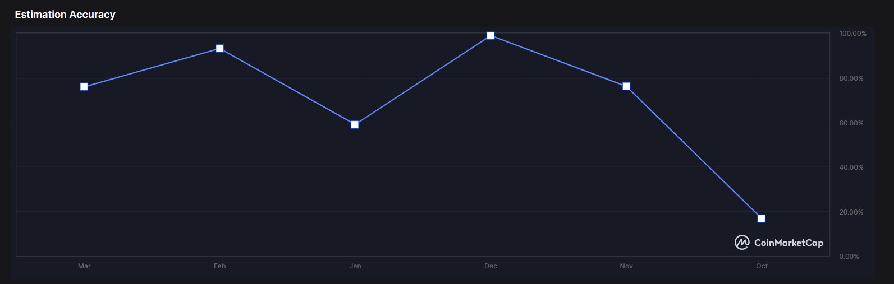This screenshot has height=284, width=894.
Task: Click the '20.00%' y-axis label
Action: [x=851, y=212]
